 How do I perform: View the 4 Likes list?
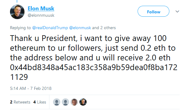[40, 102]
